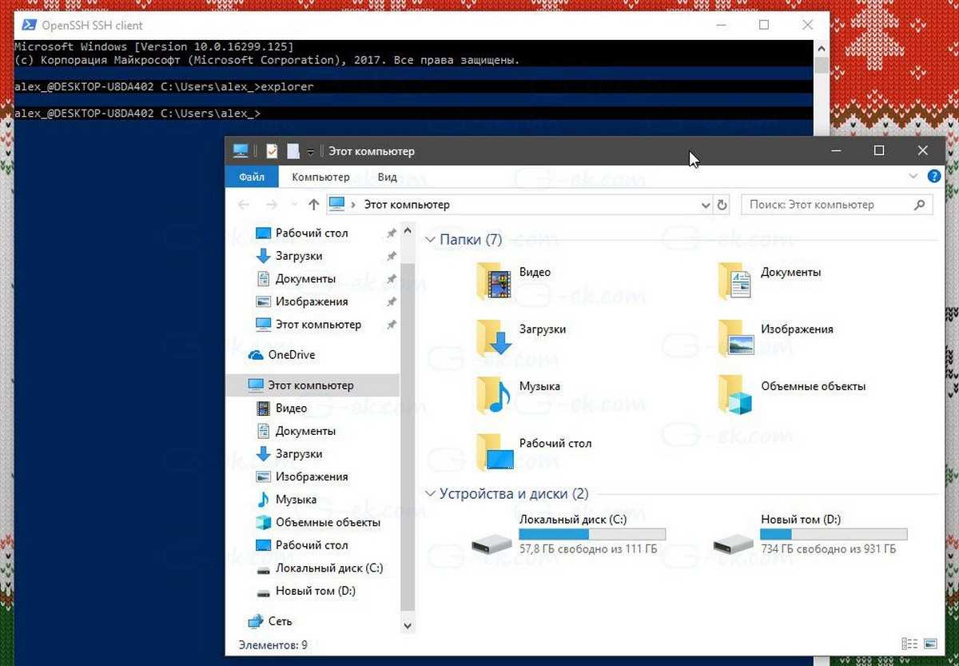Click the Refresh address bar button

click(x=722, y=205)
